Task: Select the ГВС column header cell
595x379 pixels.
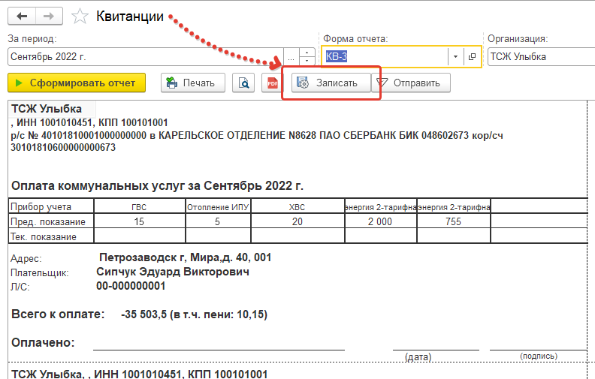Action: [139, 207]
